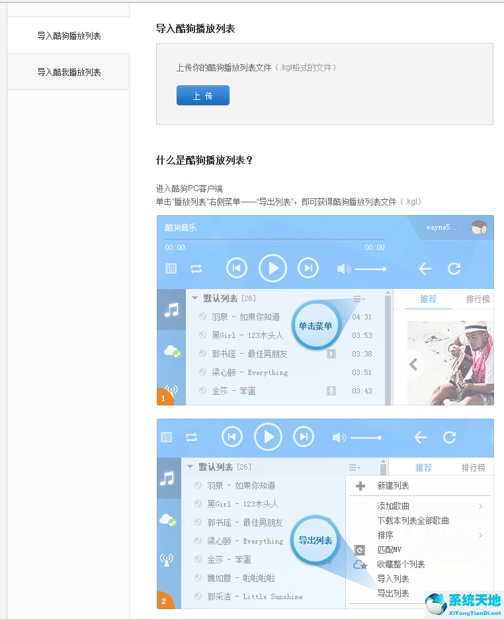Image resolution: width=504 pixels, height=619 pixels.
Task: Select song 黑Girl - 123木头人 in step 1 list
Action: (247, 335)
